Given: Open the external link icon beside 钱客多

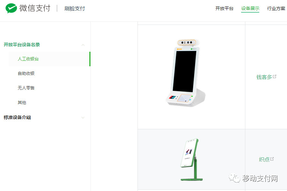Looking at the screenshot, I should coord(274,77).
